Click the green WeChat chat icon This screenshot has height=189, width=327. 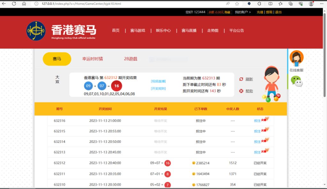click(296, 81)
